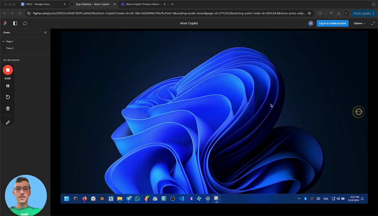The width and height of the screenshot is (378, 216).
Task: Open a new browser tab
Action: coord(172,4)
